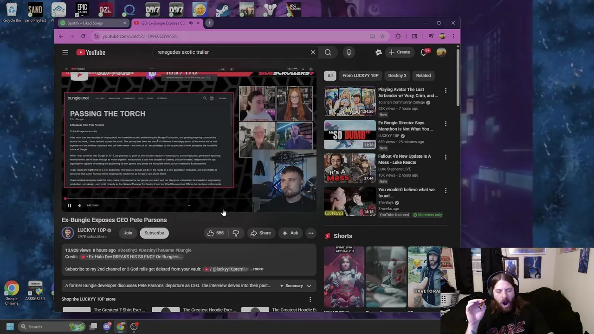Viewport: 594px width, 334px height.
Task: Open options for You wouldn't believe video
Action: point(445,191)
